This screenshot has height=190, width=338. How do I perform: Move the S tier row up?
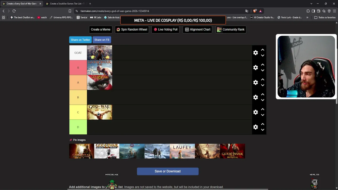pos(262,65)
